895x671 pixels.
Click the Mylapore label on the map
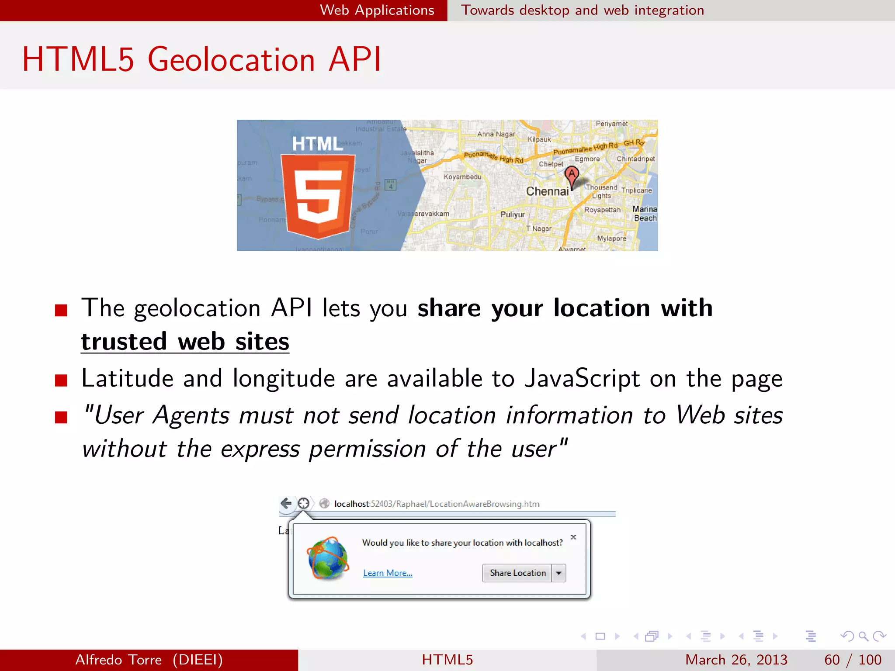(612, 239)
